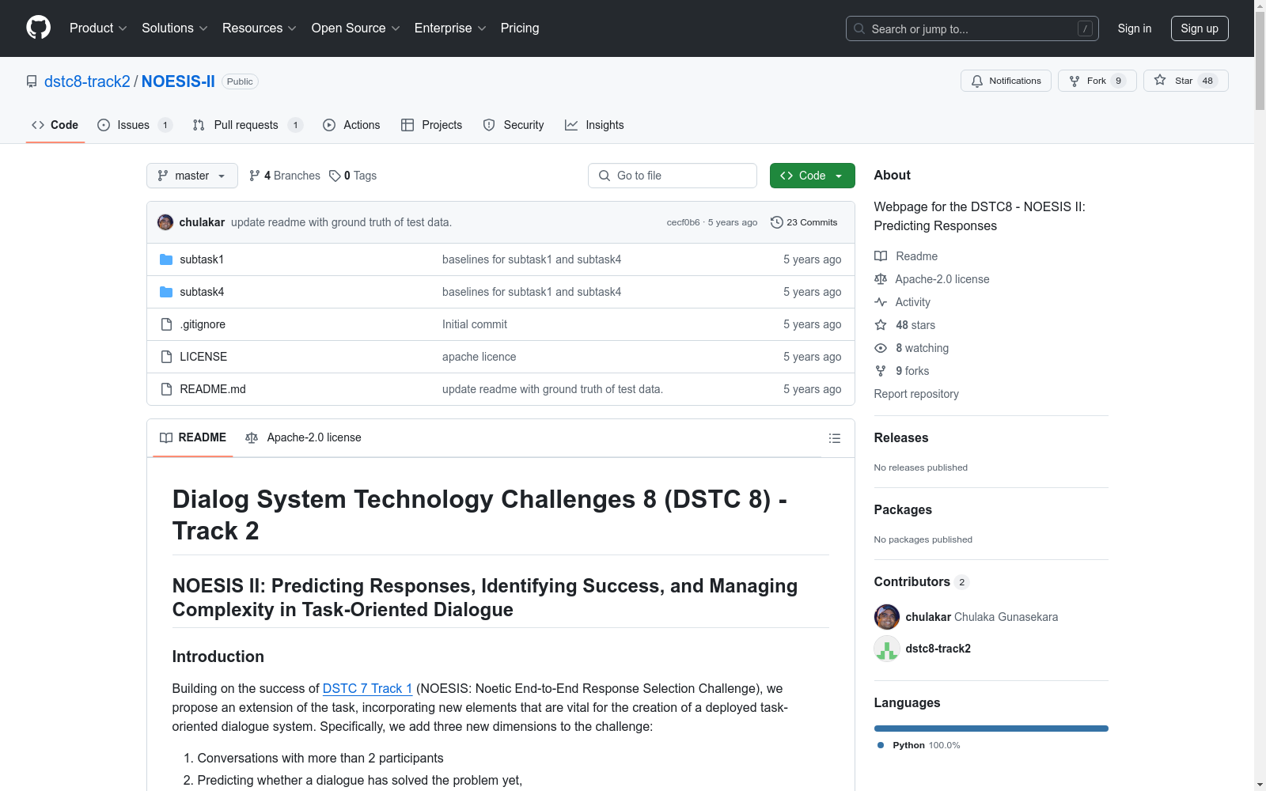1266x791 pixels.
Task: Click the Sign in link
Action: [1135, 28]
